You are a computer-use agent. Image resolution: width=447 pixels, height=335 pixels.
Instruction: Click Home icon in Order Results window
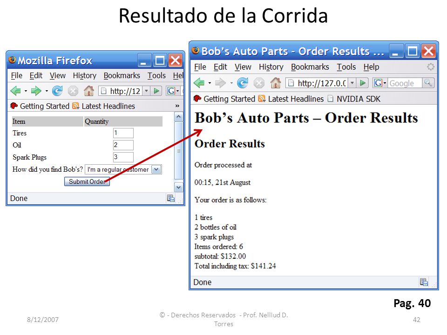tap(276, 83)
